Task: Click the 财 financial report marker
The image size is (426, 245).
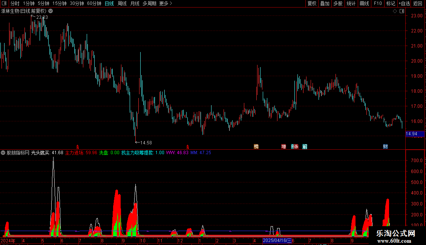Action: pos(385,147)
